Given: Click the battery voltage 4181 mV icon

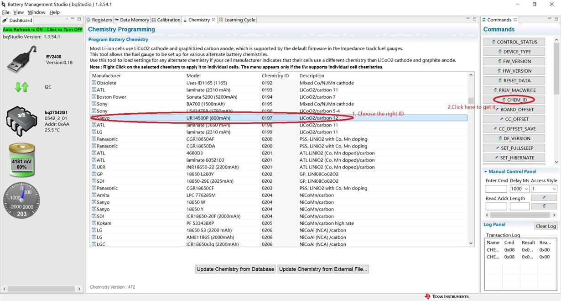Looking at the screenshot, I should pyautogui.click(x=21, y=160).
